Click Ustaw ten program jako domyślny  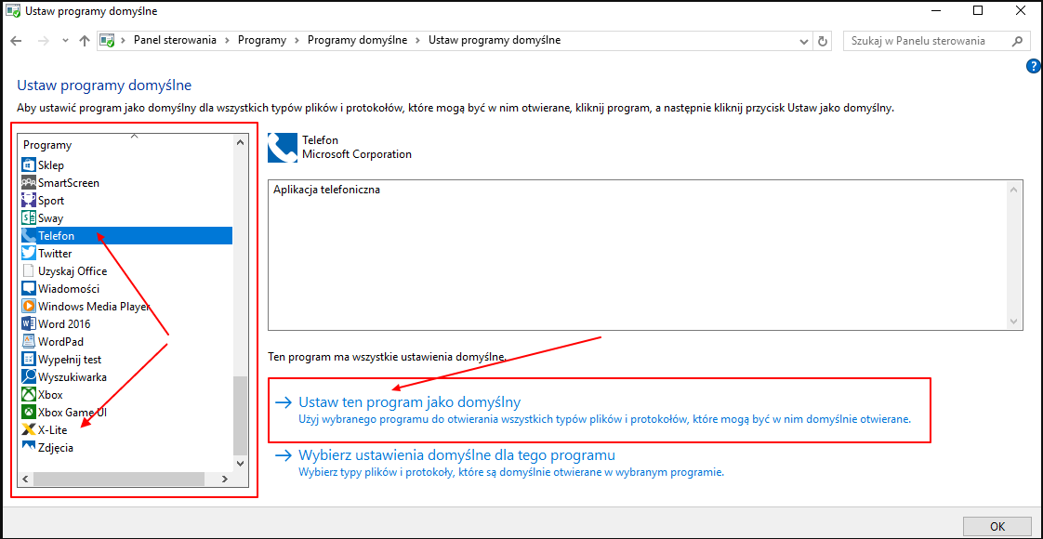click(409, 402)
